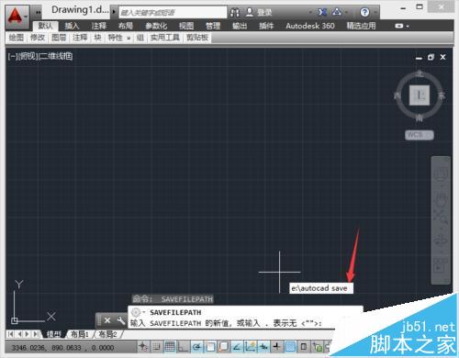This screenshot has height=358, width=459.
Task: Click the ViewCube south direction
Action: coord(420,117)
